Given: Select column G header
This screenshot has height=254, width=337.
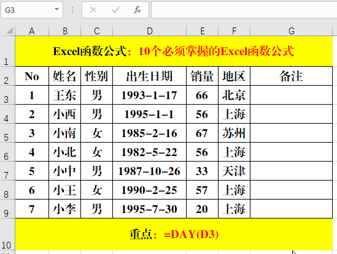Looking at the screenshot, I should coord(291,31).
